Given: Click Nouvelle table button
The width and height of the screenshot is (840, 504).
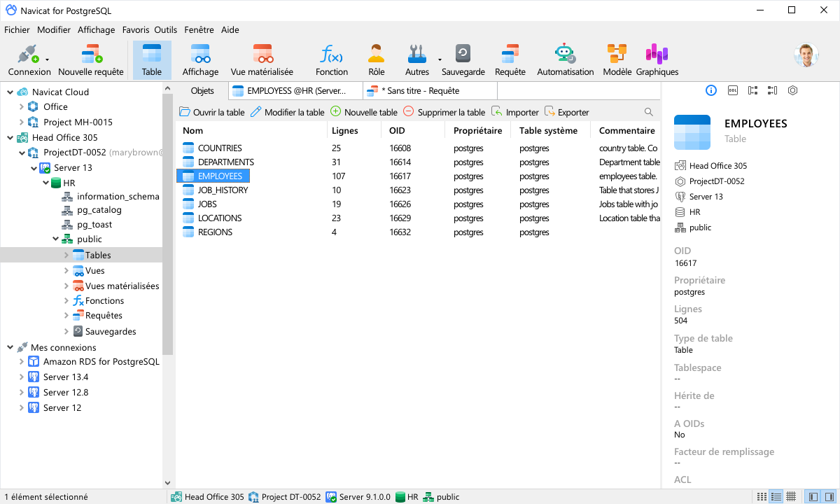Looking at the screenshot, I should [364, 112].
